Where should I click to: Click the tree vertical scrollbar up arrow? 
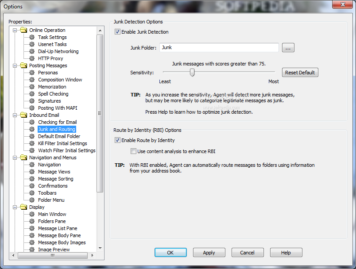pos(100,31)
